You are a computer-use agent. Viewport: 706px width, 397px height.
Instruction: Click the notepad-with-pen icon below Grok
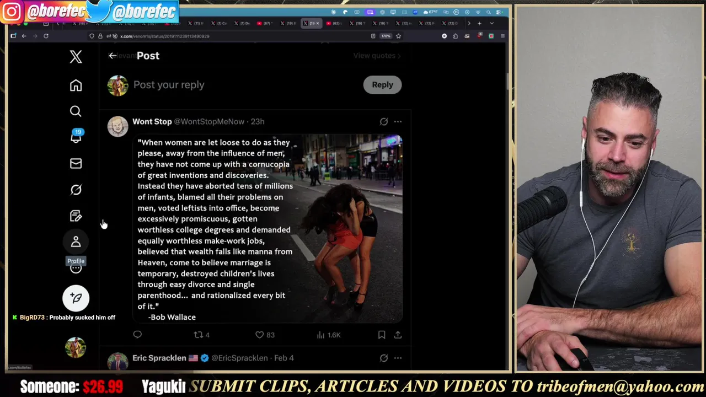click(76, 216)
